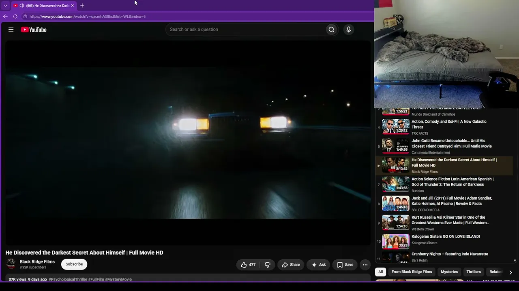Open the God of Thunder 2 thumbnail
This screenshot has width=519, height=291.
point(395,184)
